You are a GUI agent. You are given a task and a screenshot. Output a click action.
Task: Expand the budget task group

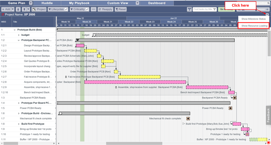tap(19, 35)
